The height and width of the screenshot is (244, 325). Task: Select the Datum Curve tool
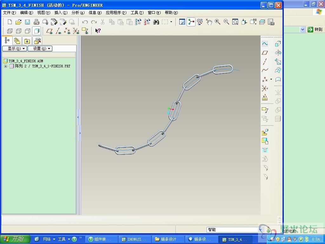265,70
